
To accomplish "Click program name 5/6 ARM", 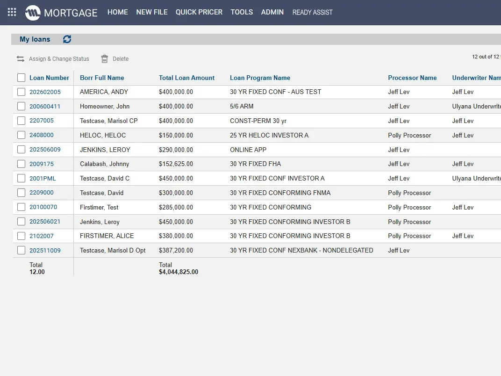I will pyautogui.click(x=242, y=106).
